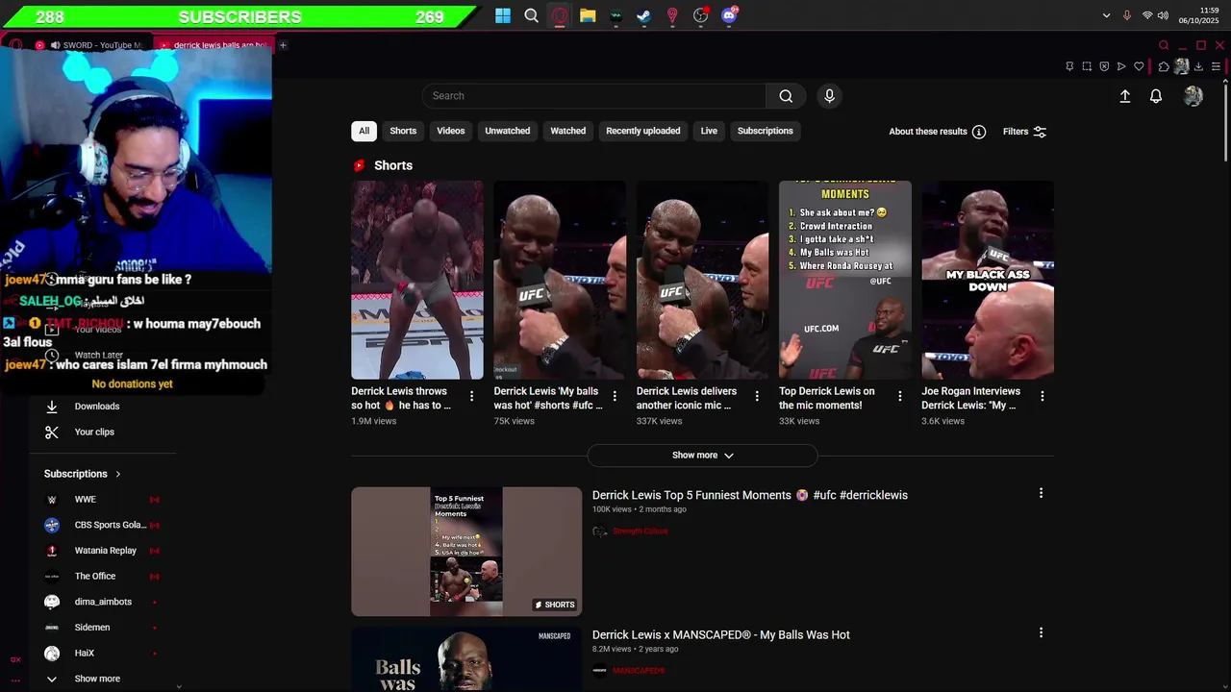Open the browser downloads icon
Image resolution: width=1231 pixels, height=692 pixels.
1198,66
